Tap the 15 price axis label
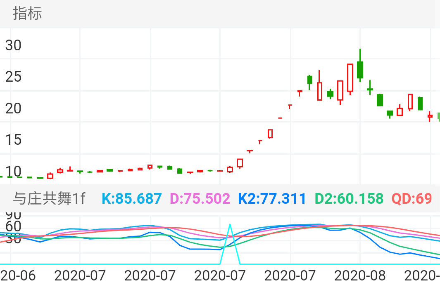Viewport: 440px width, 292px height. 13,140
